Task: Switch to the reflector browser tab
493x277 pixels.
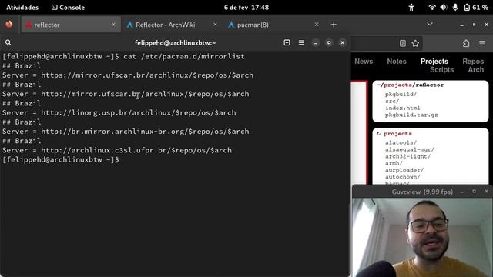Action: (x=71, y=25)
